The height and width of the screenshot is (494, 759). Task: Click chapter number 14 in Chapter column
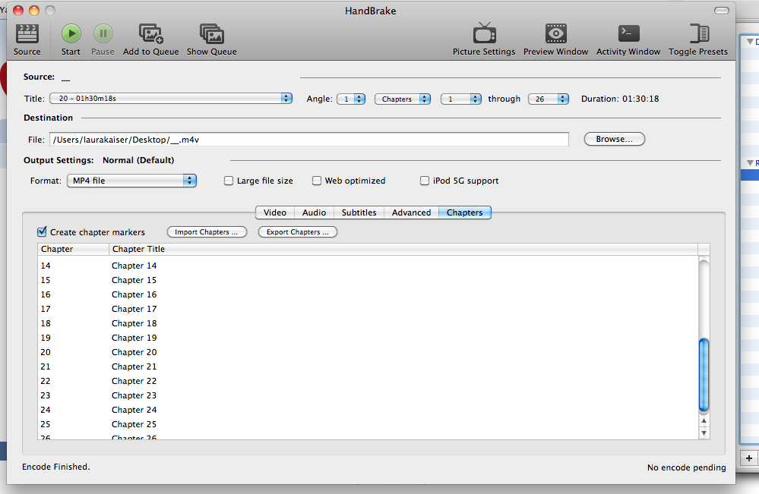(x=46, y=266)
